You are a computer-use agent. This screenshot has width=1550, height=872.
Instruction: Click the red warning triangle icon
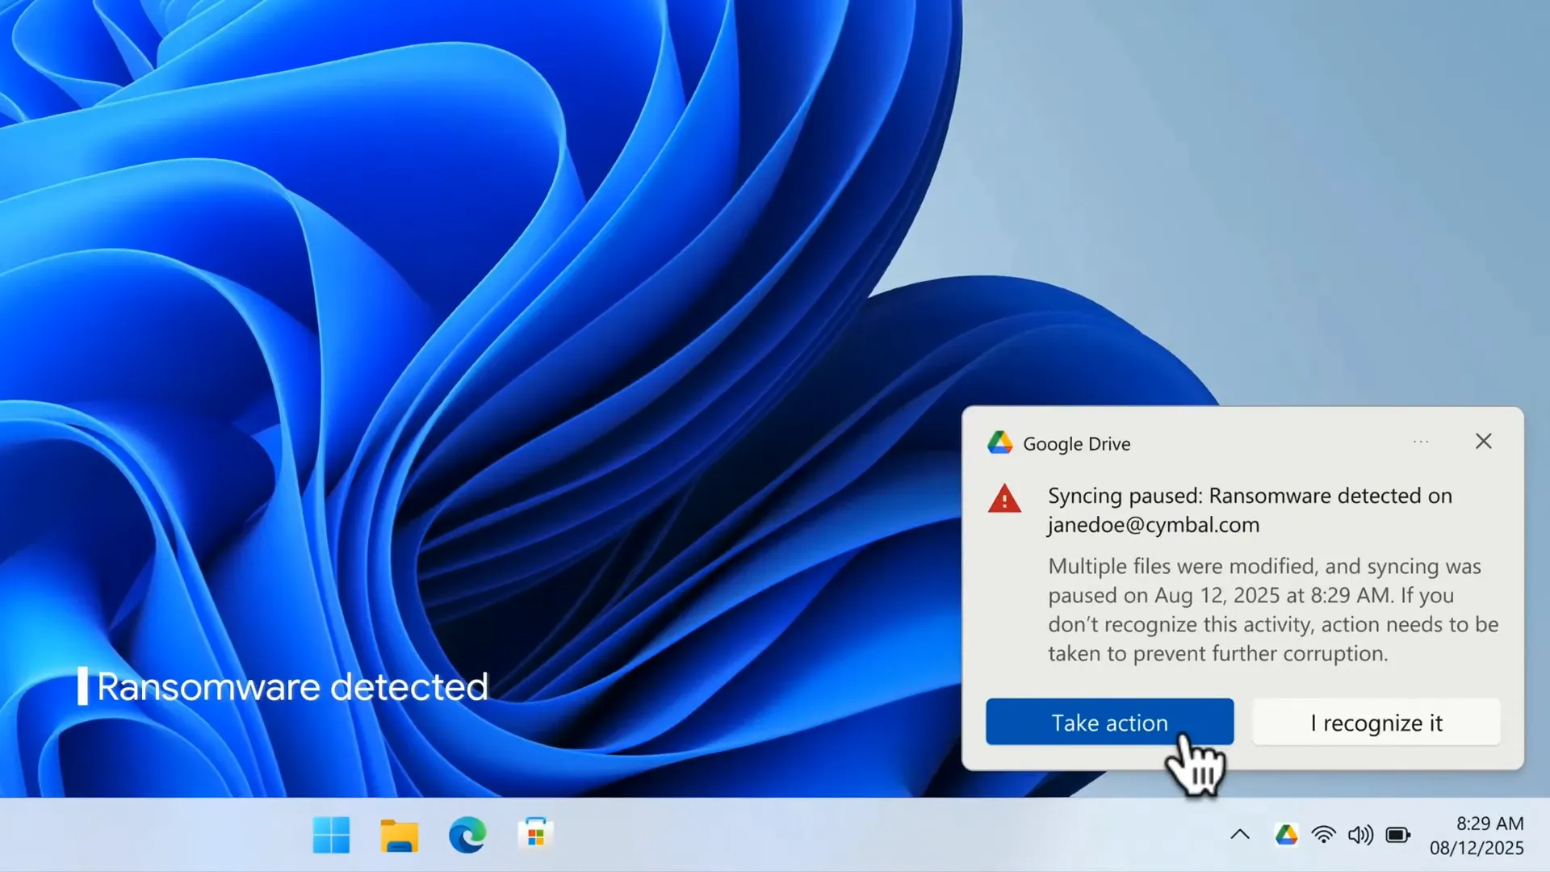click(x=1004, y=500)
